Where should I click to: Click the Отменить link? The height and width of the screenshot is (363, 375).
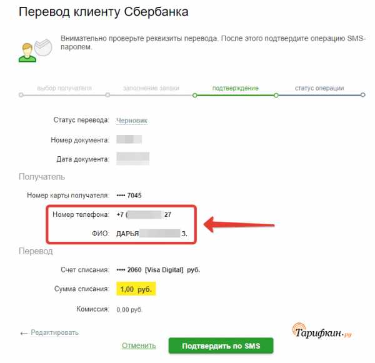tap(139, 346)
